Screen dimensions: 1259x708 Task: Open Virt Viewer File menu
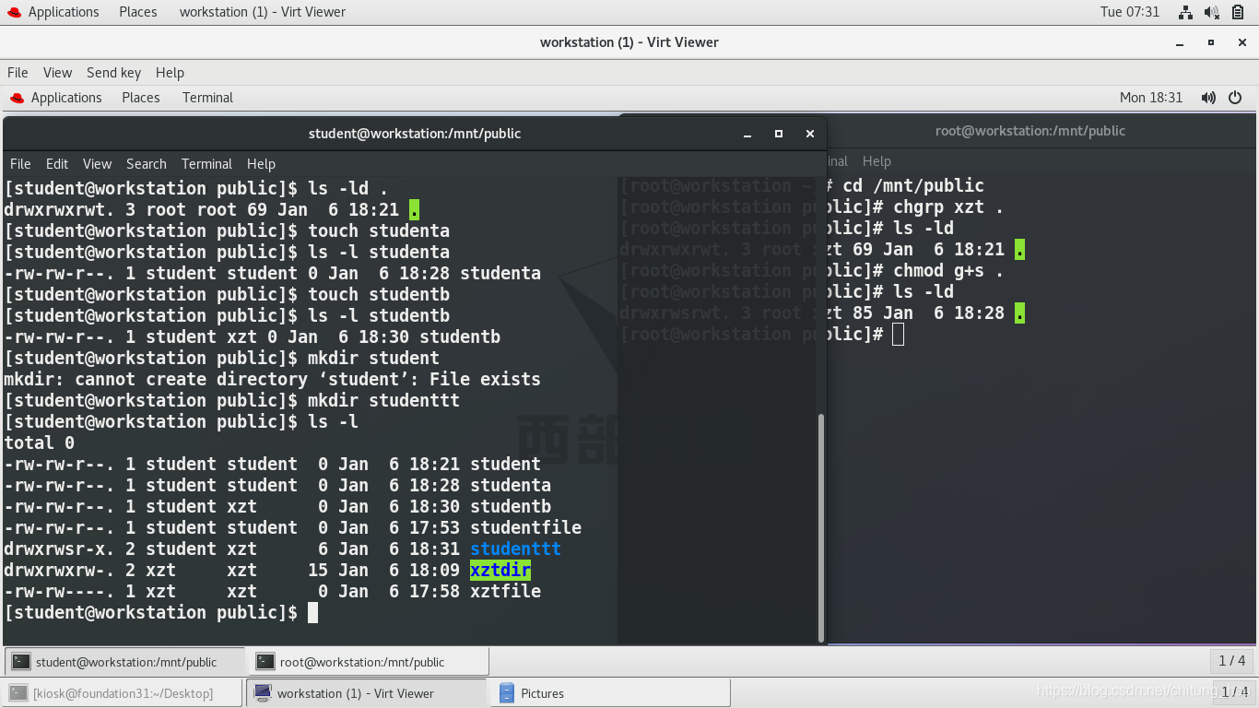coord(18,72)
